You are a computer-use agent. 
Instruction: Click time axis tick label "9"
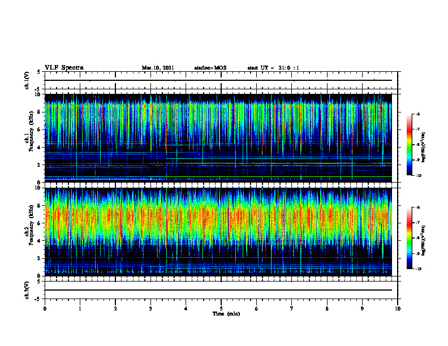click(362, 309)
